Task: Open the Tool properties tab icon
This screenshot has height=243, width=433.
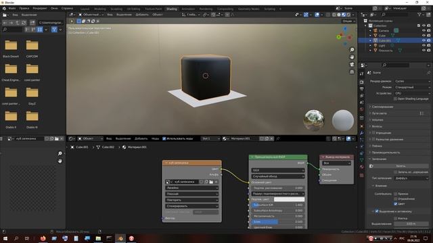Action: click(362, 74)
